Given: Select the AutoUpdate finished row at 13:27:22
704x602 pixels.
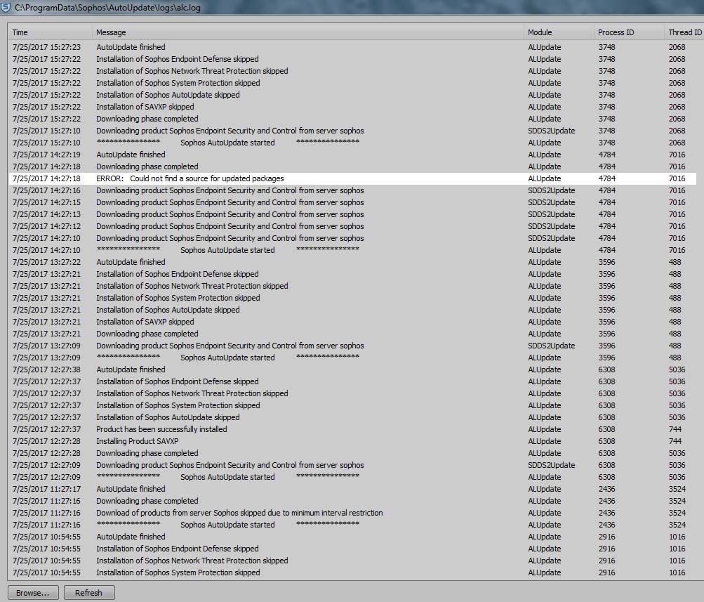Looking at the screenshot, I should point(352,262).
